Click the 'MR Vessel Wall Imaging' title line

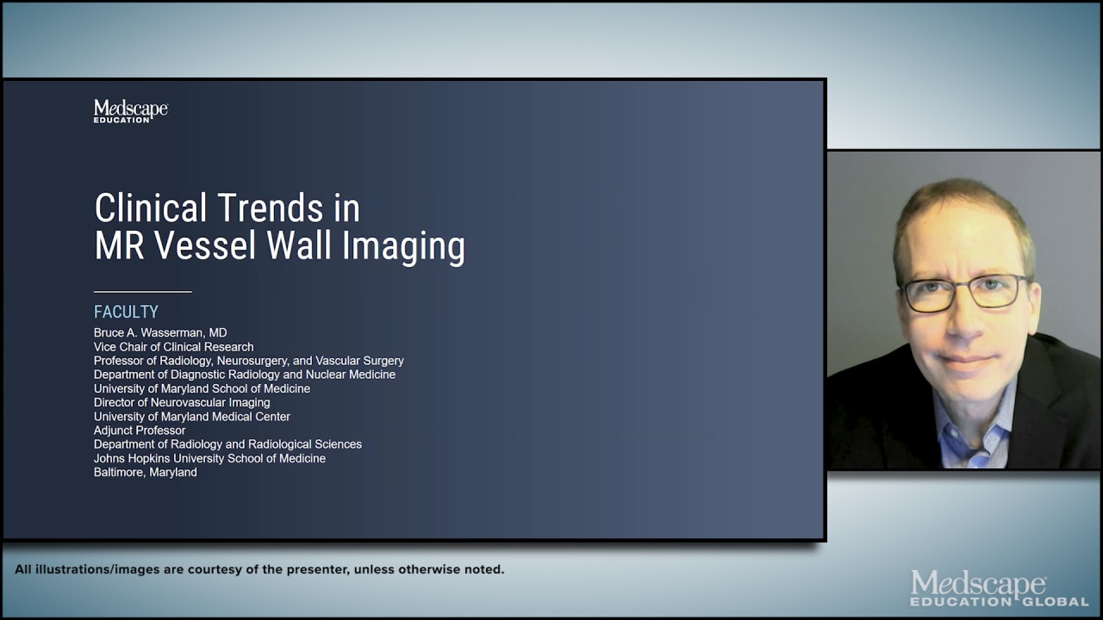point(279,246)
